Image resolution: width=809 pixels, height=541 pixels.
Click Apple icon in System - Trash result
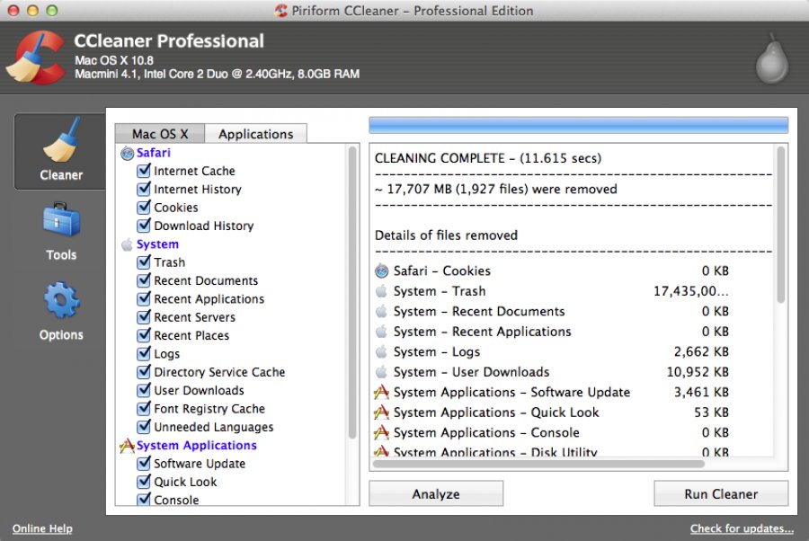pos(382,291)
